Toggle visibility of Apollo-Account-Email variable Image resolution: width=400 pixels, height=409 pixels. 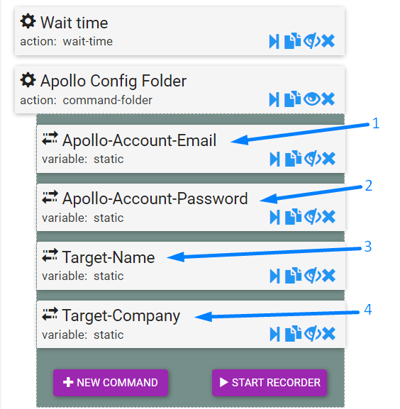[x=312, y=158]
